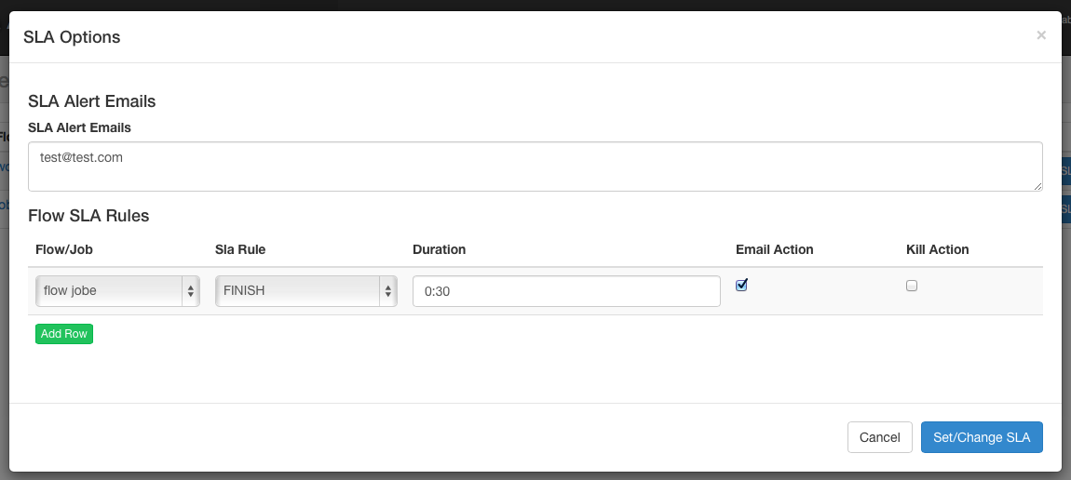Close the SLA Options dialog
Image resolution: width=1071 pixels, height=480 pixels.
(x=1041, y=35)
